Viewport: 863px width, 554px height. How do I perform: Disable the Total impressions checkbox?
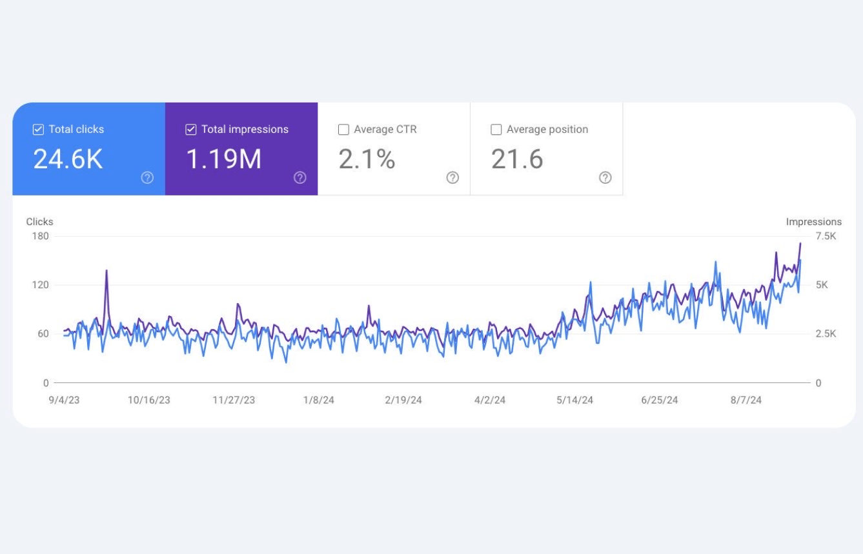[x=191, y=129]
